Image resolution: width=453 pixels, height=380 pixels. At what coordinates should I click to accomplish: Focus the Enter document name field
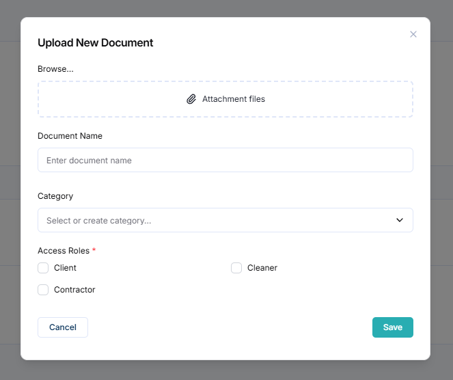pyautogui.click(x=225, y=161)
